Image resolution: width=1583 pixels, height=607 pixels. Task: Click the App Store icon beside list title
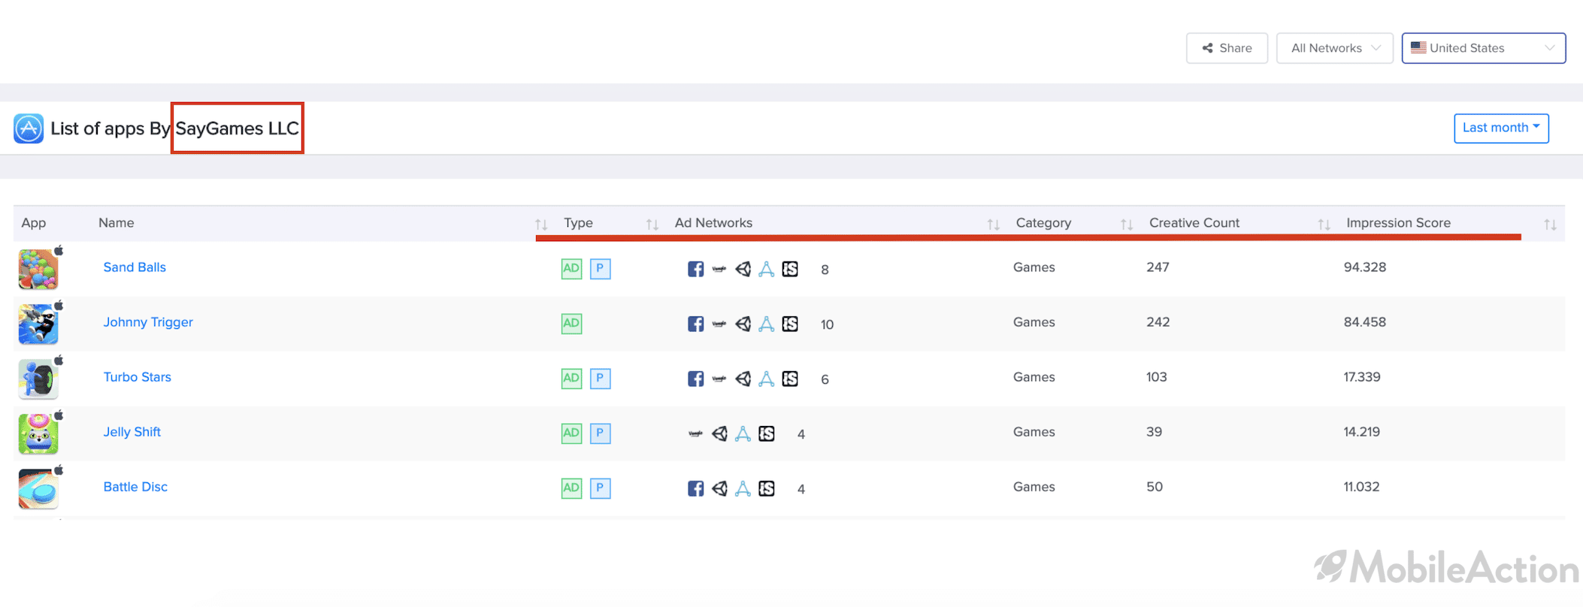29,128
